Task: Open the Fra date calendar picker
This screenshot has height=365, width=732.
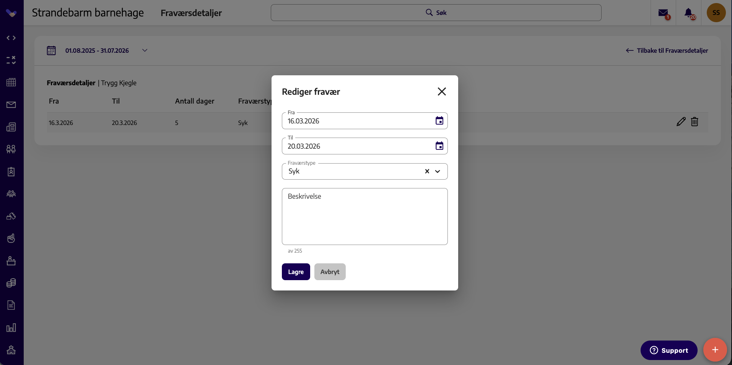Action: coord(439,121)
